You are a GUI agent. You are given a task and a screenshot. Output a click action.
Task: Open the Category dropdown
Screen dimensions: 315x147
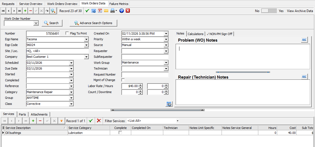pyautogui.click(x=71, y=92)
